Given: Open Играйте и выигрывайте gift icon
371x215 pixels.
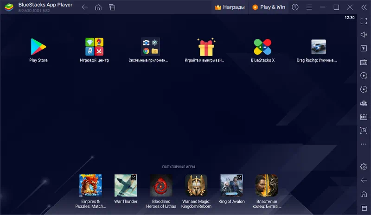Looking at the screenshot, I should click(206, 47).
